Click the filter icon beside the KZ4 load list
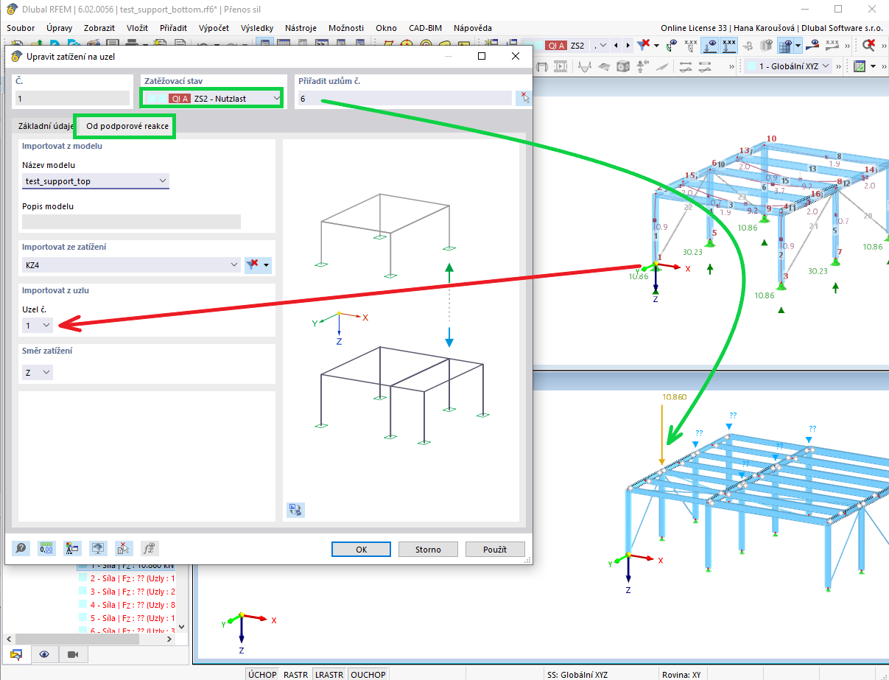The width and height of the screenshot is (889, 680). coord(253,264)
